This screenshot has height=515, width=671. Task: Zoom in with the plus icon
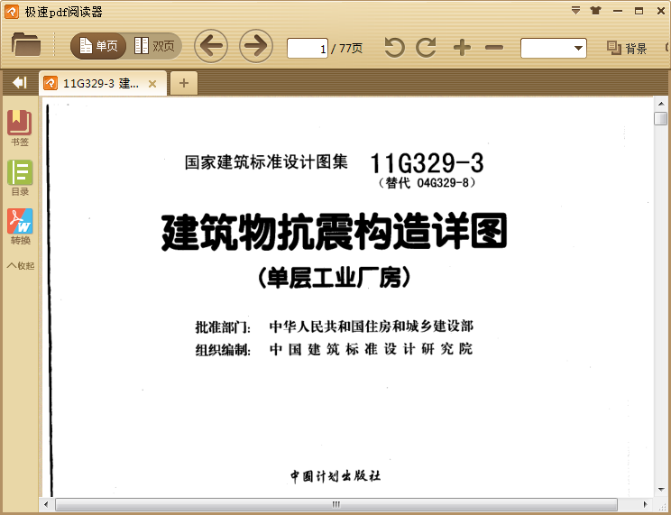[x=462, y=47]
